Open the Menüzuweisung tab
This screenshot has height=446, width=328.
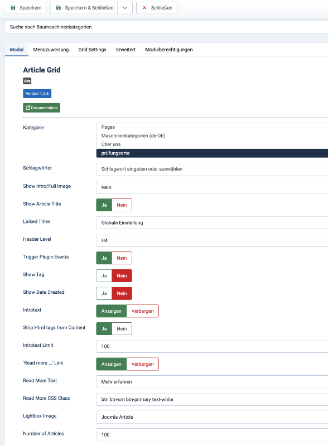coord(51,50)
